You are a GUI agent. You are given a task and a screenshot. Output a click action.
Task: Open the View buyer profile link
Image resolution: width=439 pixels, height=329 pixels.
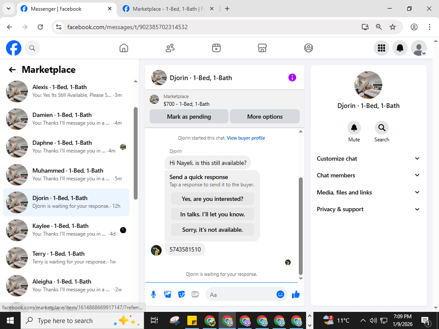pos(246,138)
